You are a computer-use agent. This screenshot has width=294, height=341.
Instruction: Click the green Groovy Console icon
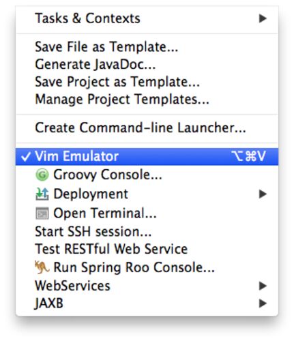pyautogui.click(x=42, y=175)
